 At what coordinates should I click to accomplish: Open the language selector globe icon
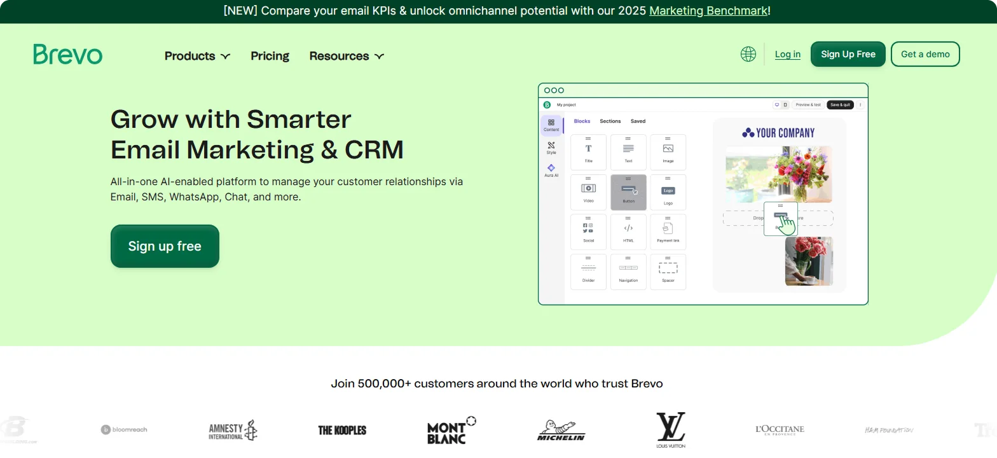pyautogui.click(x=748, y=54)
